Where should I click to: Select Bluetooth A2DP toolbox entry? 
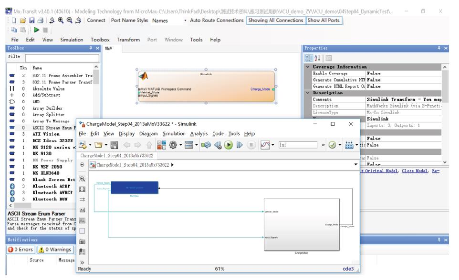[52, 186]
